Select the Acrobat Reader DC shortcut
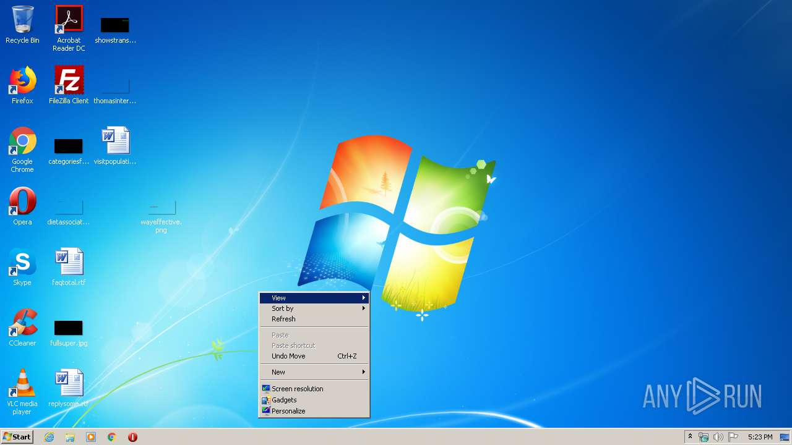 click(x=69, y=28)
